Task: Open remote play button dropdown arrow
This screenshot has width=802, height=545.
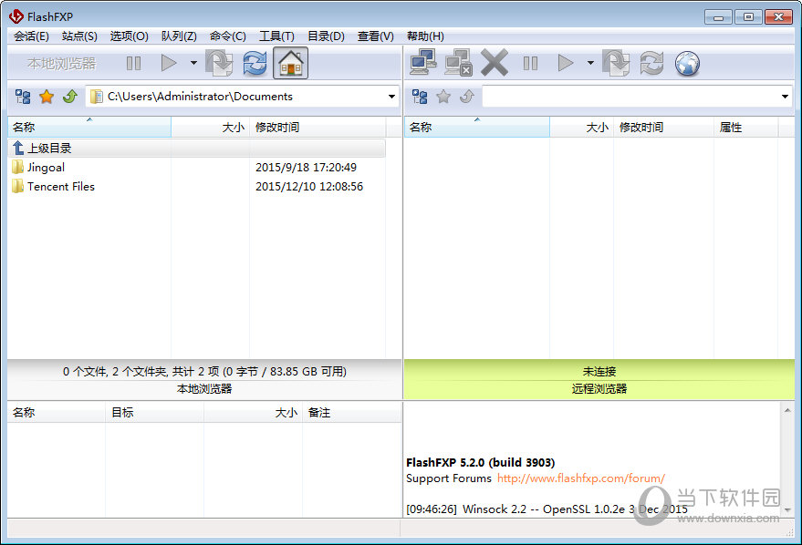Action: pos(590,63)
